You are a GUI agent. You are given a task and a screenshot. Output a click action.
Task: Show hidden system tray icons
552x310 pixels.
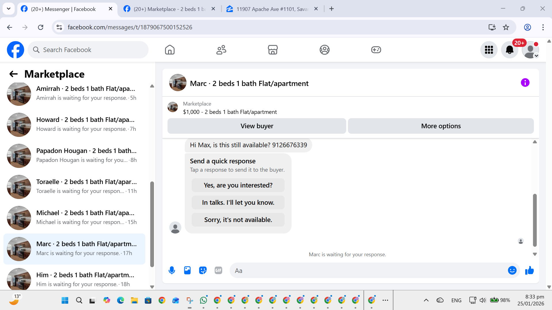tap(426, 301)
